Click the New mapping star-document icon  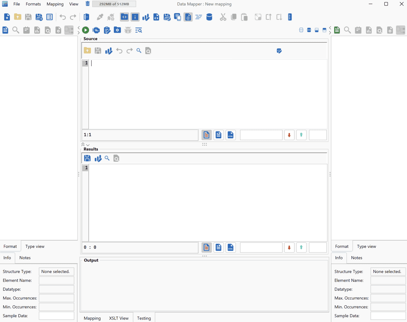click(x=7, y=17)
